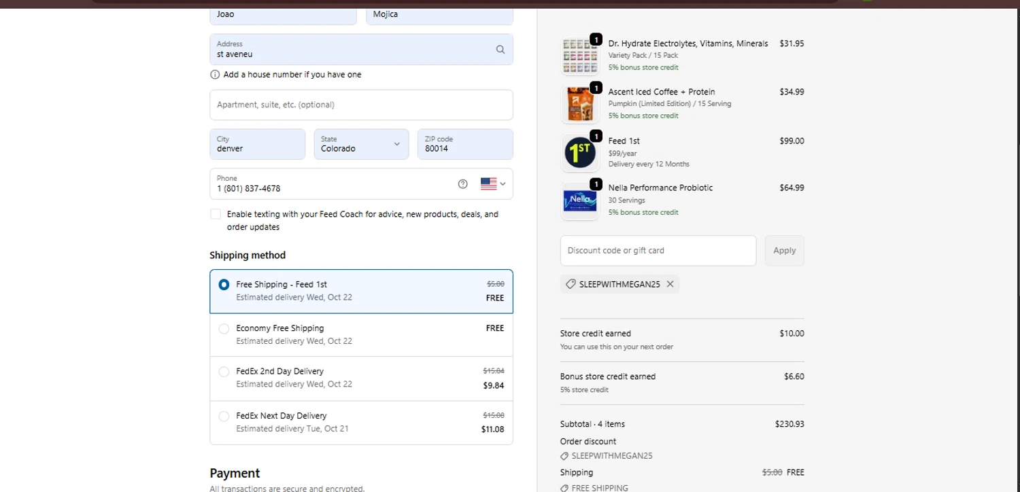Click the Discount code or gift card field

pos(658,250)
